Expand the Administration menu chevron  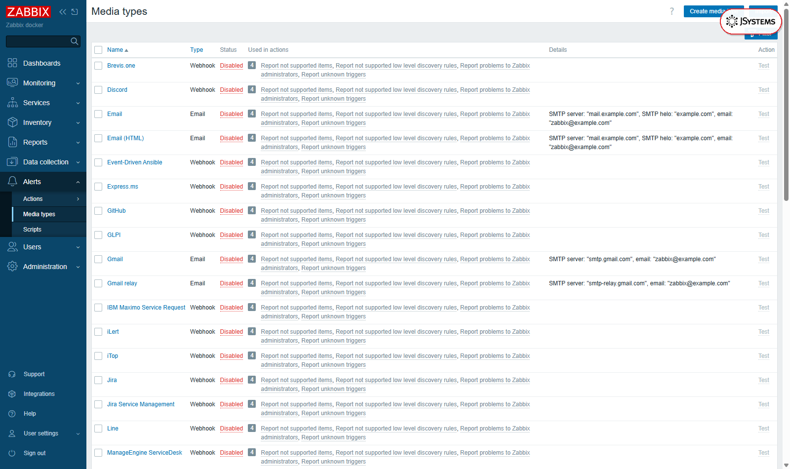pos(78,267)
